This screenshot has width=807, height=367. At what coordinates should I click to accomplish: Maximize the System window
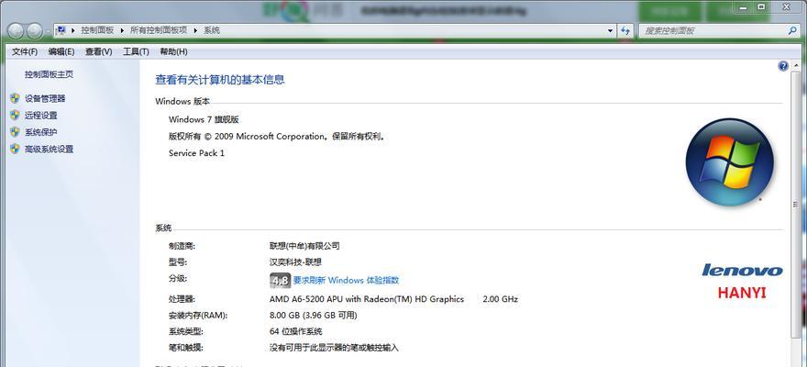[761, 6]
